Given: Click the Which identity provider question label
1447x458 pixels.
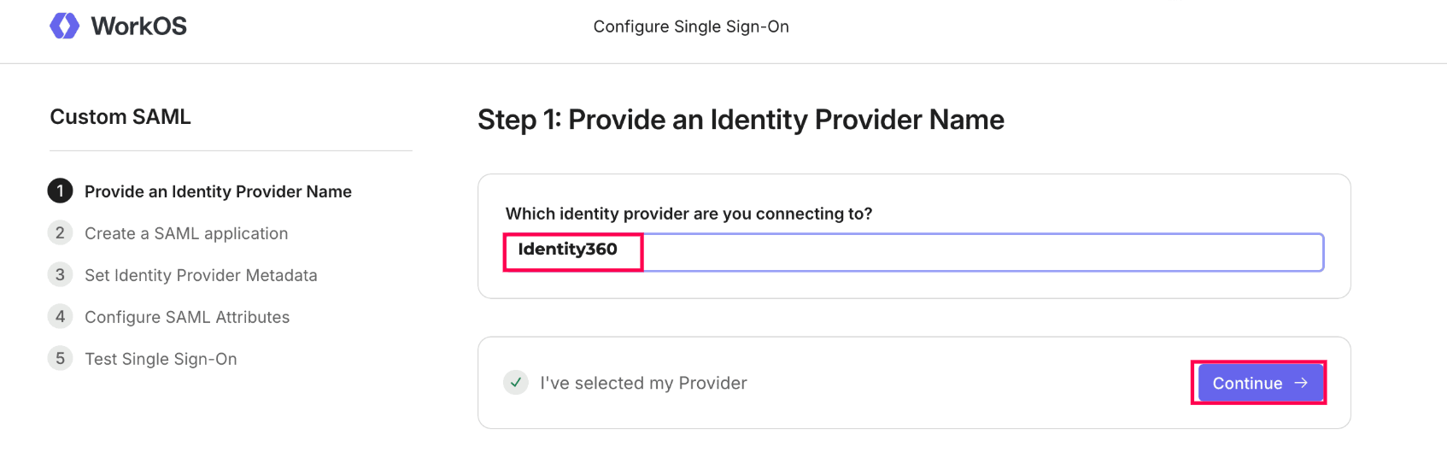Looking at the screenshot, I should pyautogui.click(x=688, y=214).
